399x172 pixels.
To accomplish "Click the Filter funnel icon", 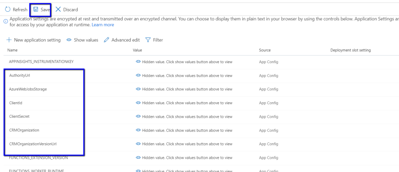I will pyautogui.click(x=148, y=40).
